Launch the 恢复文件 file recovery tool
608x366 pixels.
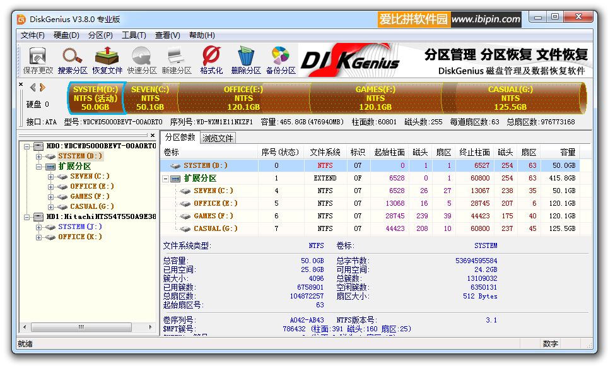click(107, 61)
